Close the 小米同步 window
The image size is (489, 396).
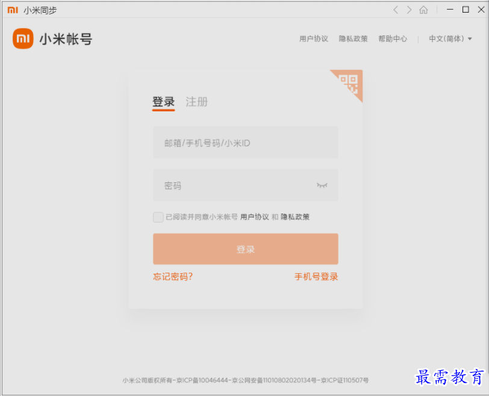(x=481, y=10)
